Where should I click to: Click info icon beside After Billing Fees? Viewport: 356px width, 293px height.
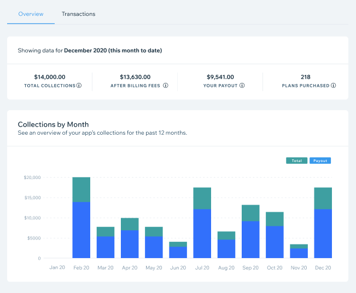pyautogui.click(x=166, y=86)
